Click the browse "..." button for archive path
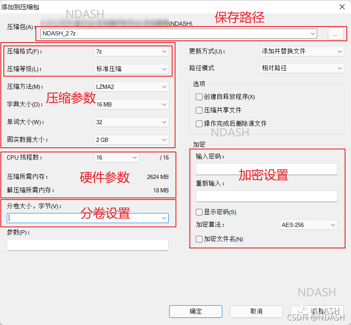 (x=335, y=34)
